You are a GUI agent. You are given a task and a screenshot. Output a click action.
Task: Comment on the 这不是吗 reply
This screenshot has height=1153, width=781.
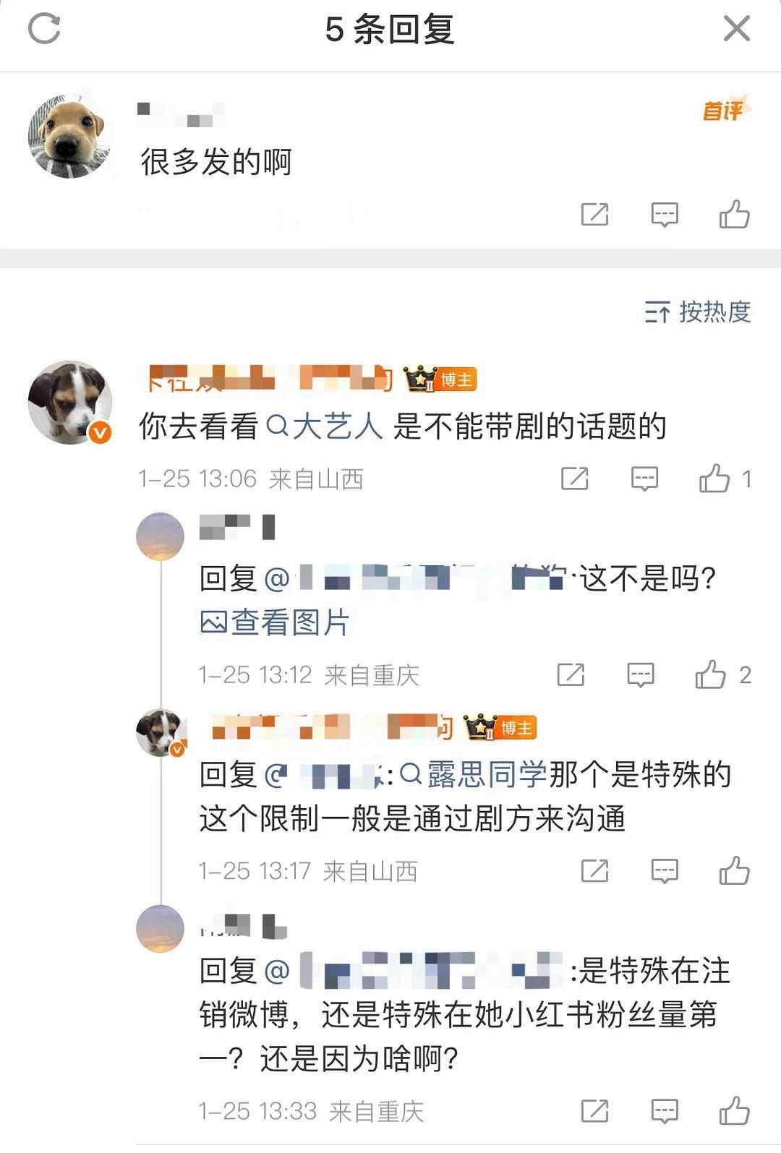click(x=641, y=675)
